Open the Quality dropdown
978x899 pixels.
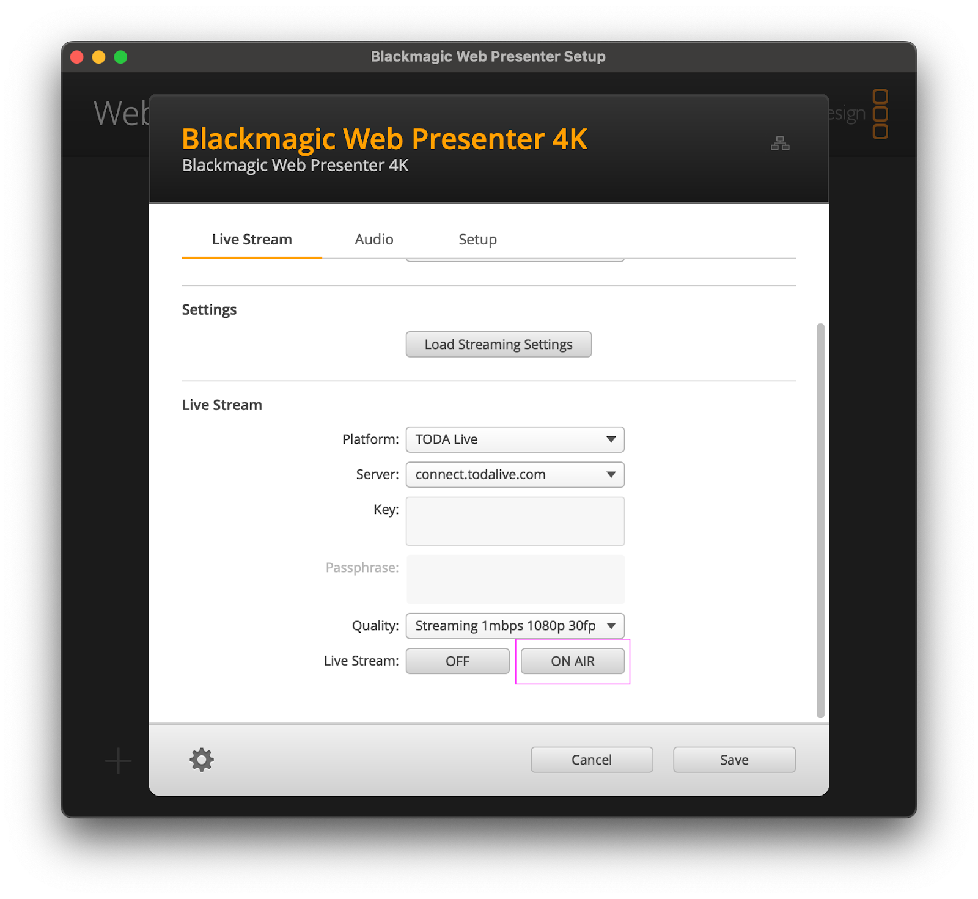[515, 626]
